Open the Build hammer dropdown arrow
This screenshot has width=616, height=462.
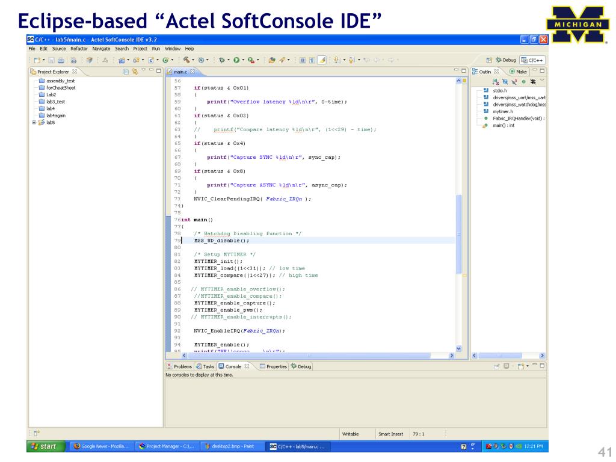click(x=193, y=60)
